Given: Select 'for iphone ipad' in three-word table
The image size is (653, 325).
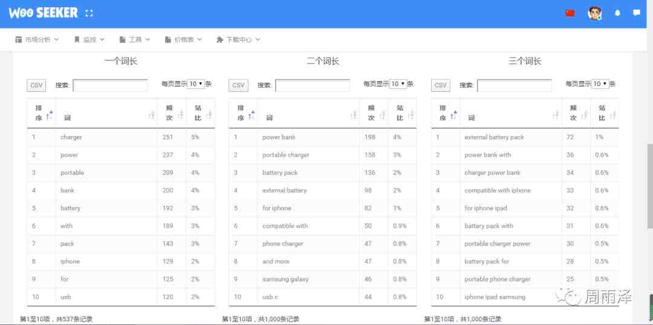Looking at the screenshot, I should [x=486, y=208].
